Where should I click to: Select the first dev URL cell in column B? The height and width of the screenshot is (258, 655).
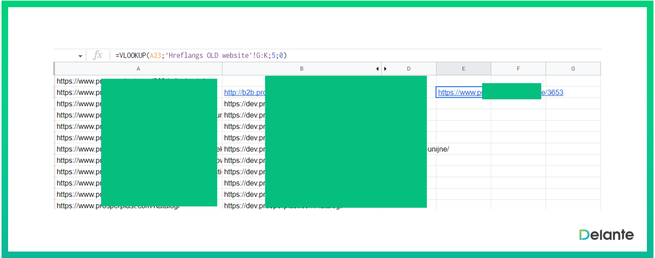click(244, 104)
